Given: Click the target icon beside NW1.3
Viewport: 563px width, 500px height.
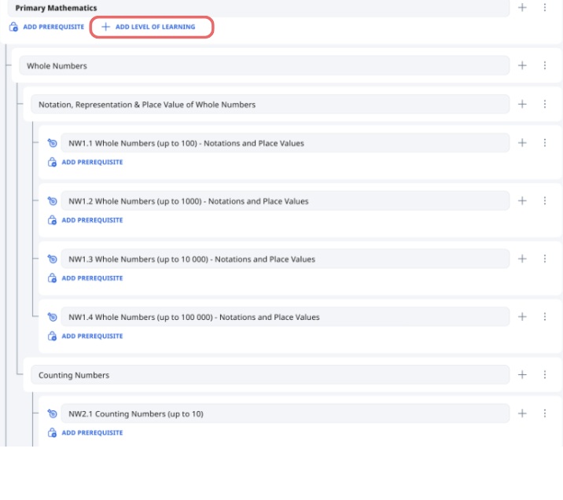Looking at the screenshot, I should [x=53, y=259].
